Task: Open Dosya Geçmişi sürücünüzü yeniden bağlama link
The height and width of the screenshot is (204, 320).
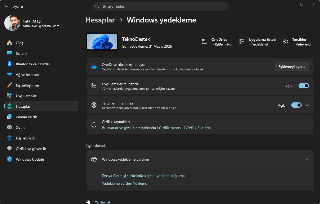Action: (x=143, y=176)
